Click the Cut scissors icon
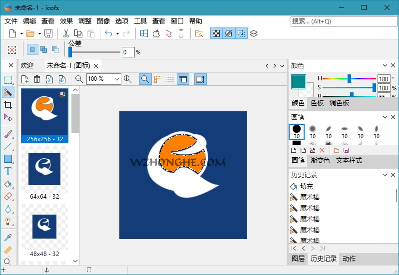This screenshot has height=275, width=399. click(x=65, y=33)
